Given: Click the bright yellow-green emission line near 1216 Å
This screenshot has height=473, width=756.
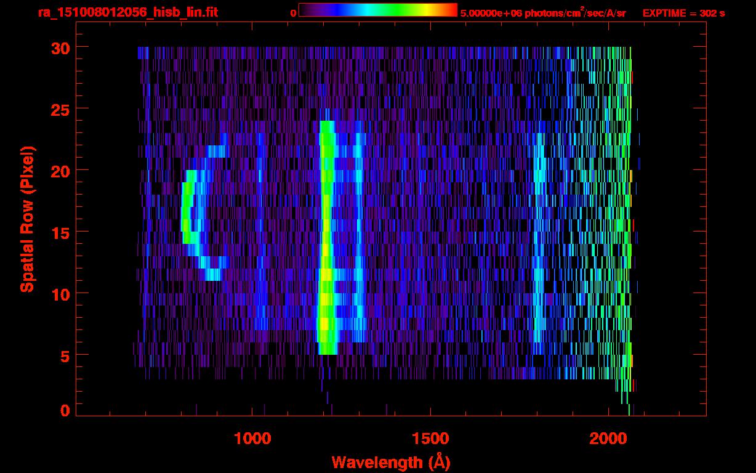Looking at the screenshot, I should coord(326,237).
